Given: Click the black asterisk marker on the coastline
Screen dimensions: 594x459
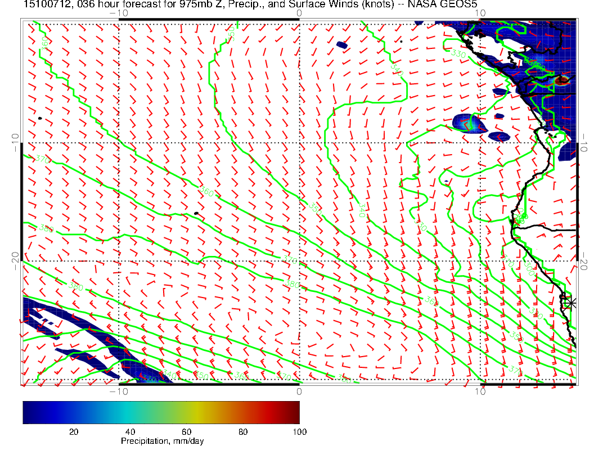Looking at the screenshot, I should (x=570, y=303).
